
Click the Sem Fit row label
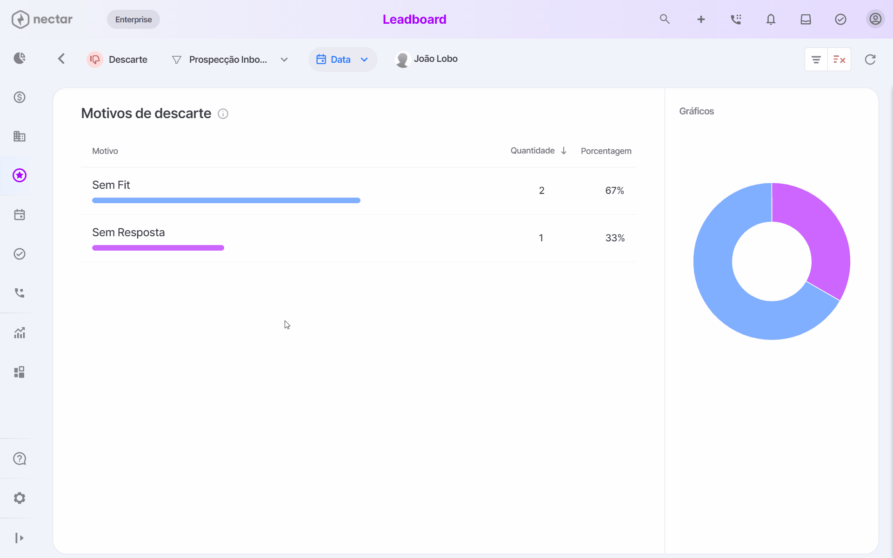click(x=111, y=185)
